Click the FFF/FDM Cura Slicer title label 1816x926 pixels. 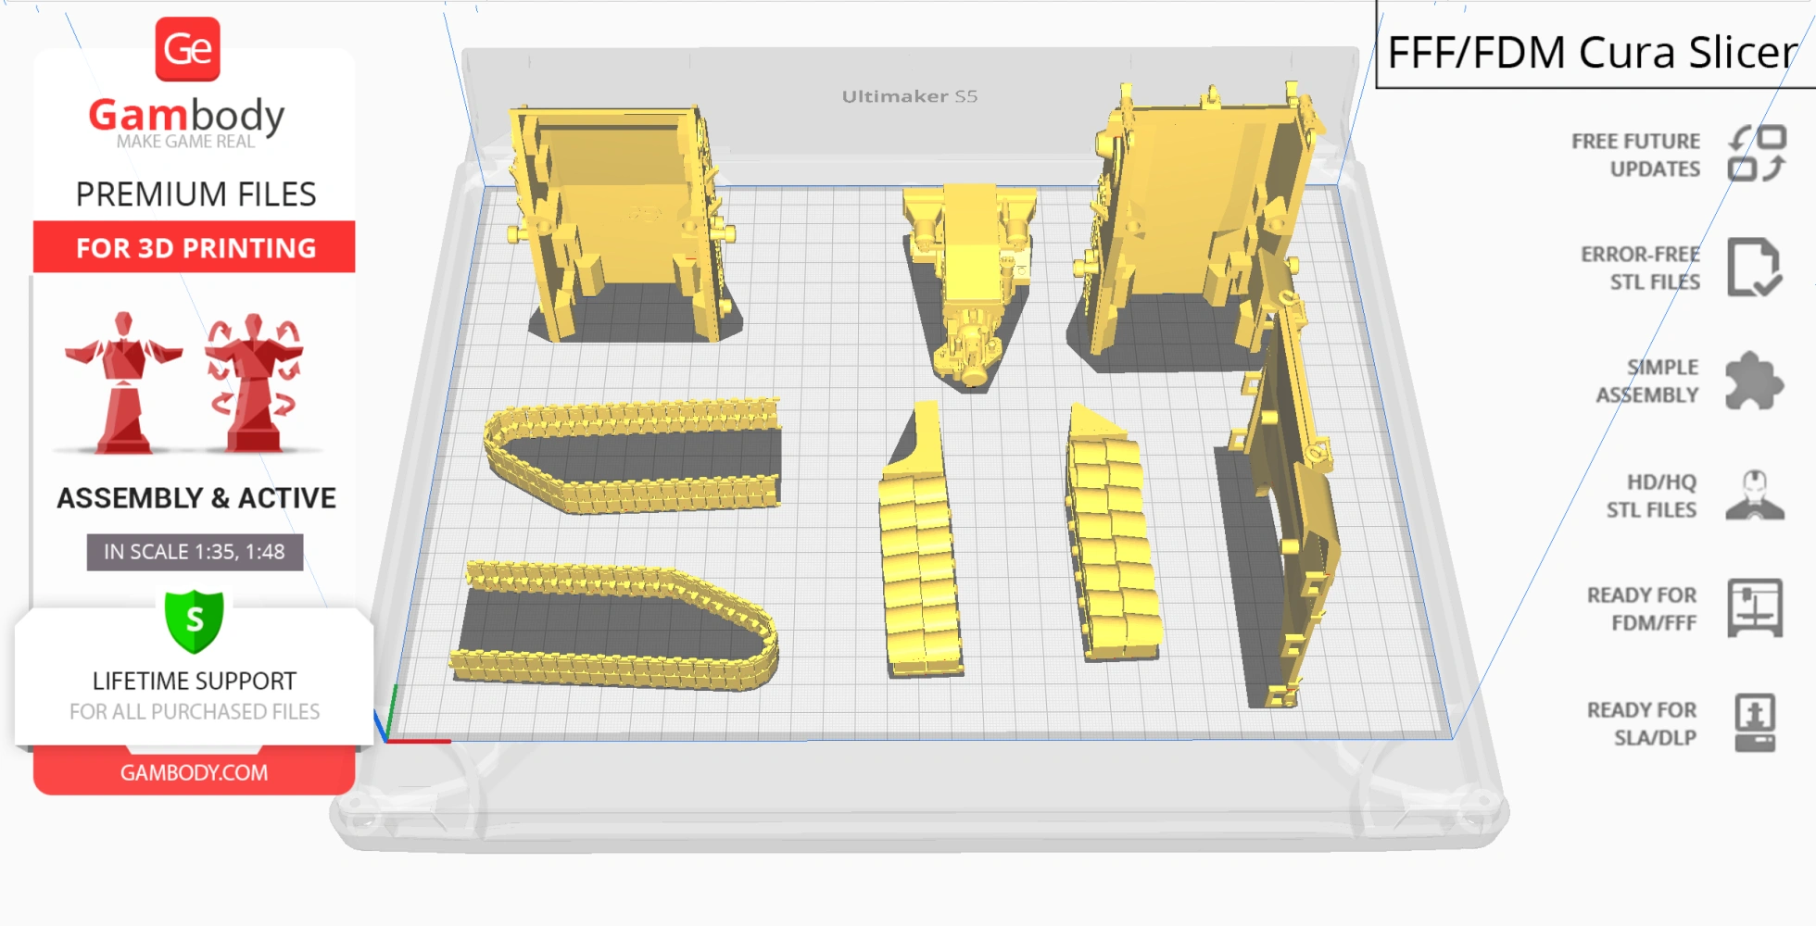point(1592,52)
